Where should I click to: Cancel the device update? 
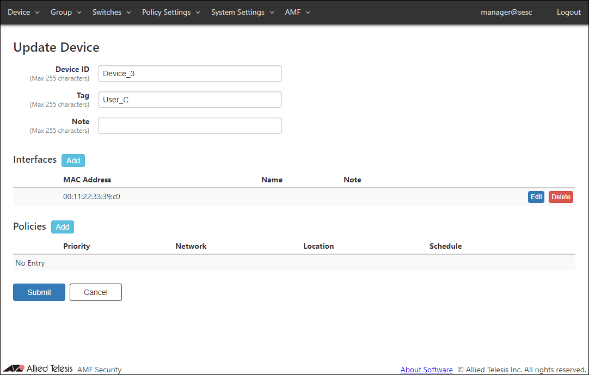click(96, 292)
